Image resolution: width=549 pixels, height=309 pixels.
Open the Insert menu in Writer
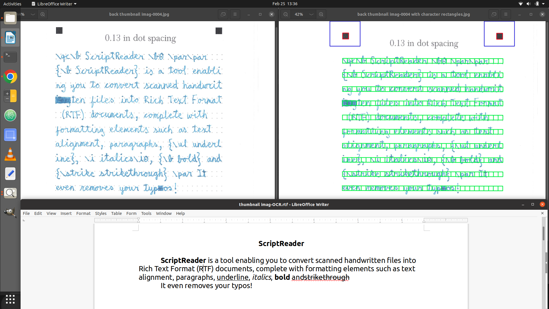click(x=66, y=213)
